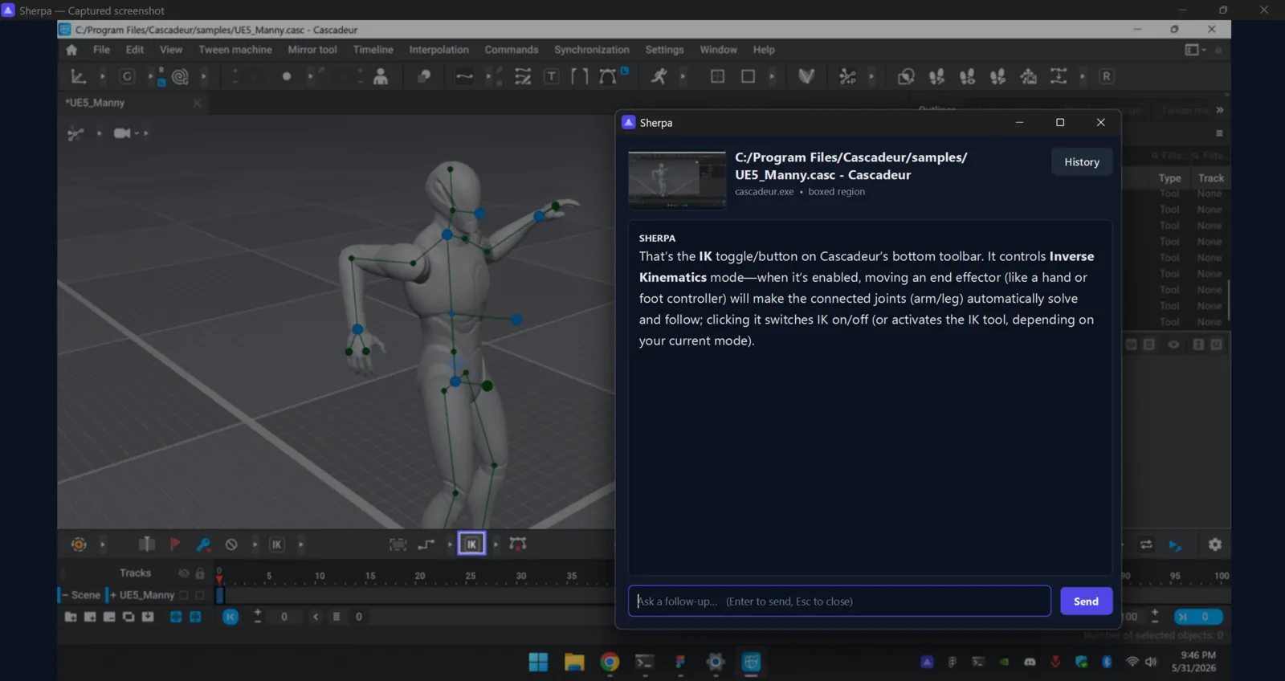Click frame 20 on the timeline ruler
Viewport: 1285px width, 681px height.
point(420,576)
